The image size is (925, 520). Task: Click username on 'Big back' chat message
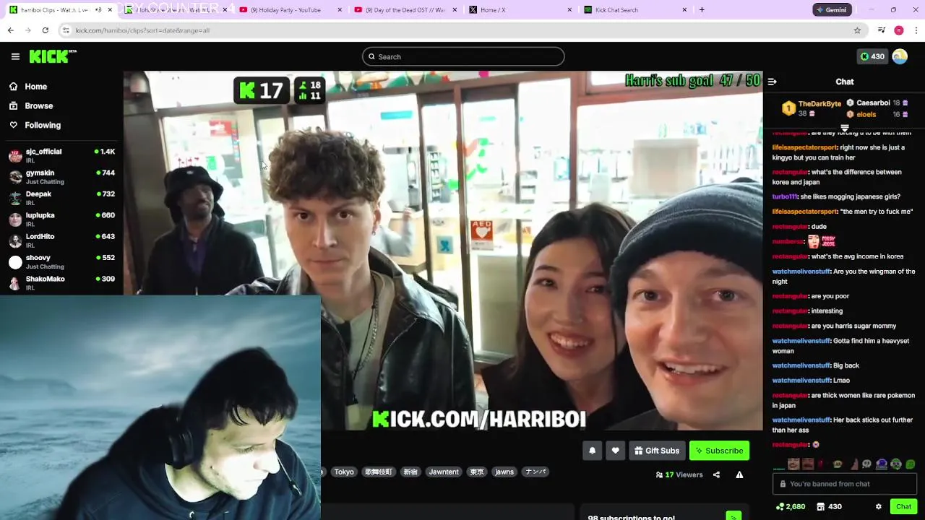tap(801, 365)
